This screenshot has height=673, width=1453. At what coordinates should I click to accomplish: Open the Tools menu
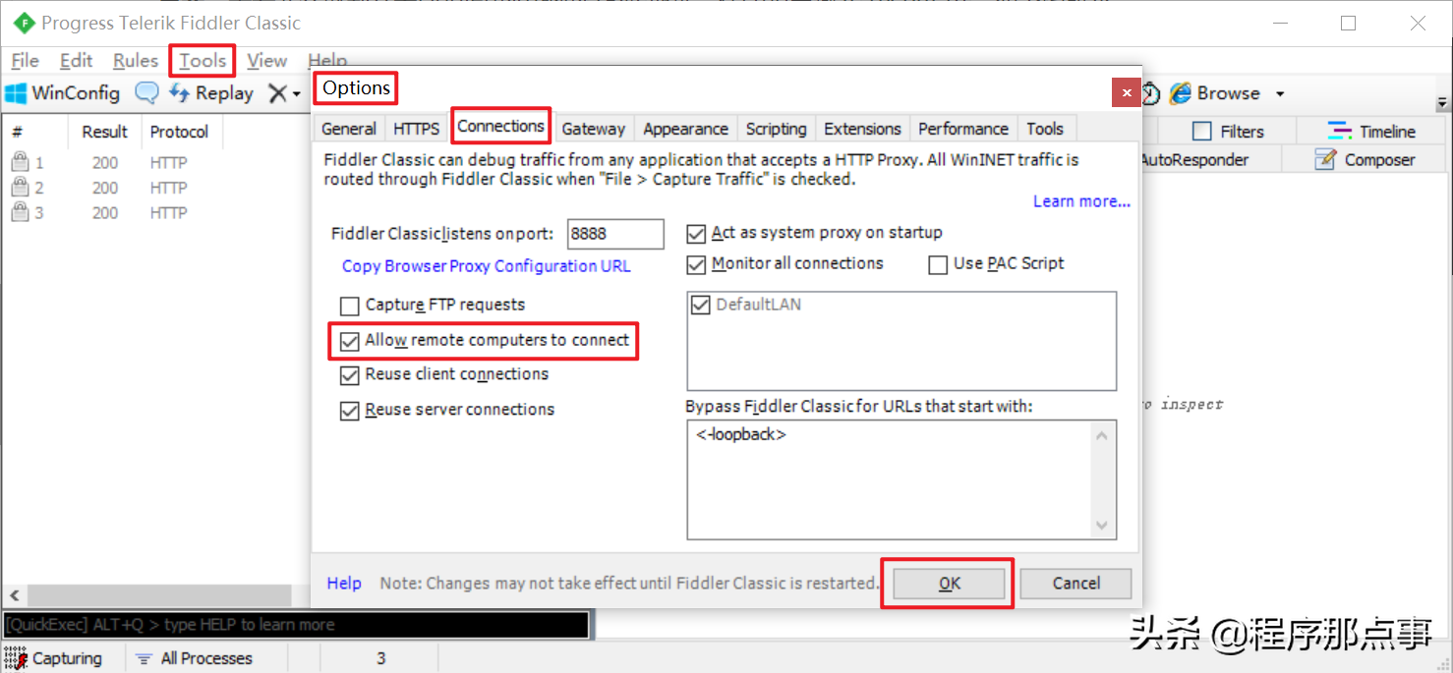point(203,61)
